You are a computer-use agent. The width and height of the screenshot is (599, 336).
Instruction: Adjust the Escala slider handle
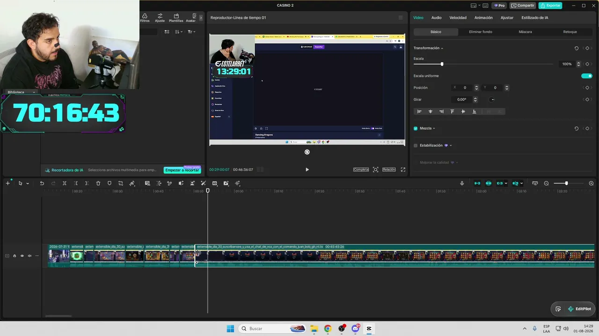442,64
